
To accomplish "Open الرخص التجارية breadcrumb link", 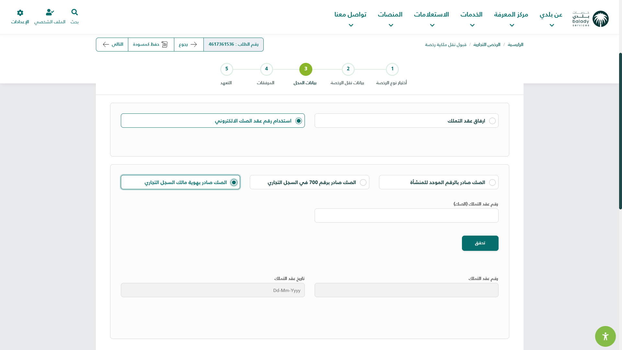I will click(487, 45).
